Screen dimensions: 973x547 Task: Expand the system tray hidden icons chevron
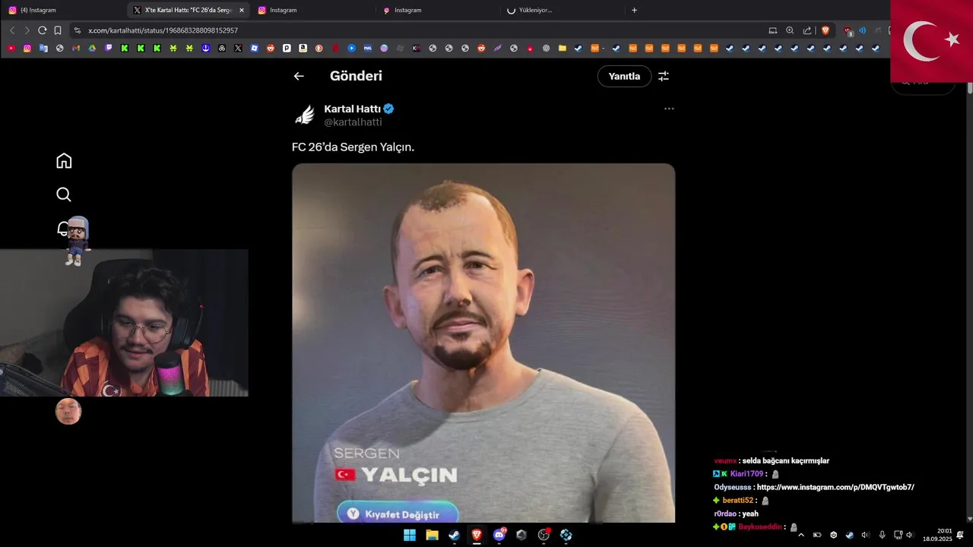tap(800, 535)
